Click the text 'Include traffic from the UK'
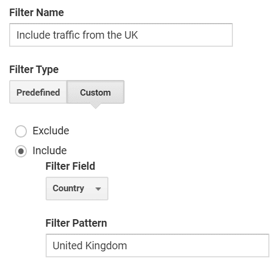 [77, 35]
